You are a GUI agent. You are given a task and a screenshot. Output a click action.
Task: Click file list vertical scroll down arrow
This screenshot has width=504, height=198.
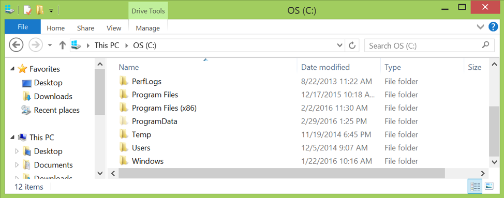494,161
